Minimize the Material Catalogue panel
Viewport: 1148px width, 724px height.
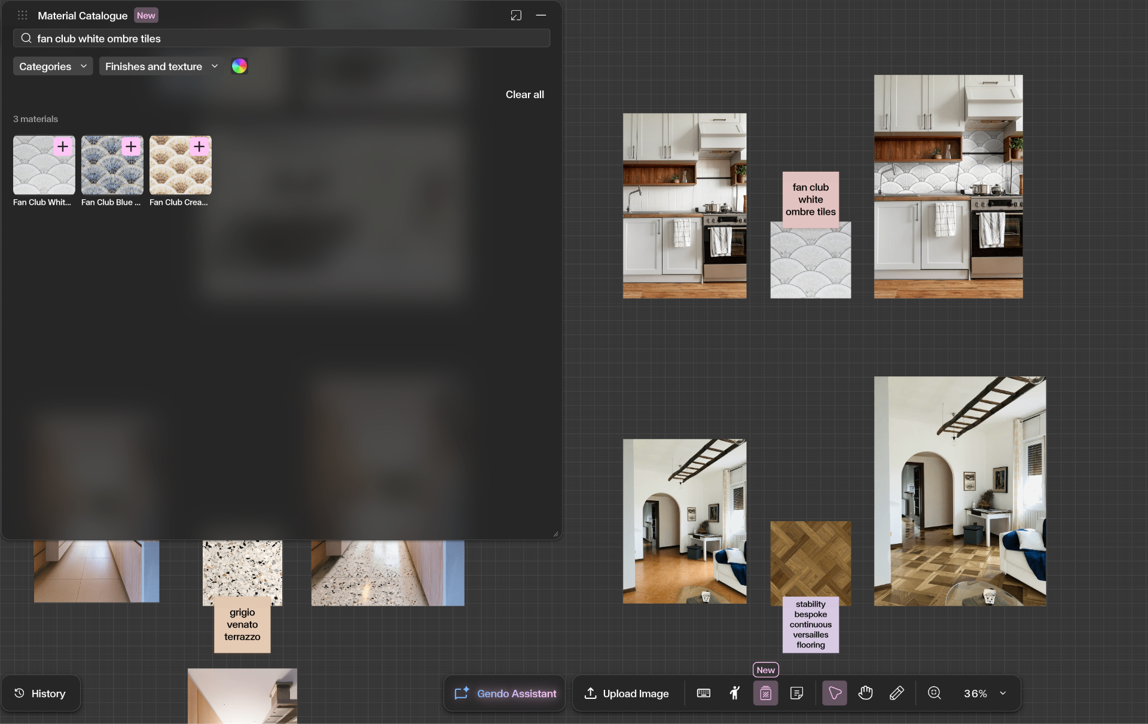click(541, 16)
